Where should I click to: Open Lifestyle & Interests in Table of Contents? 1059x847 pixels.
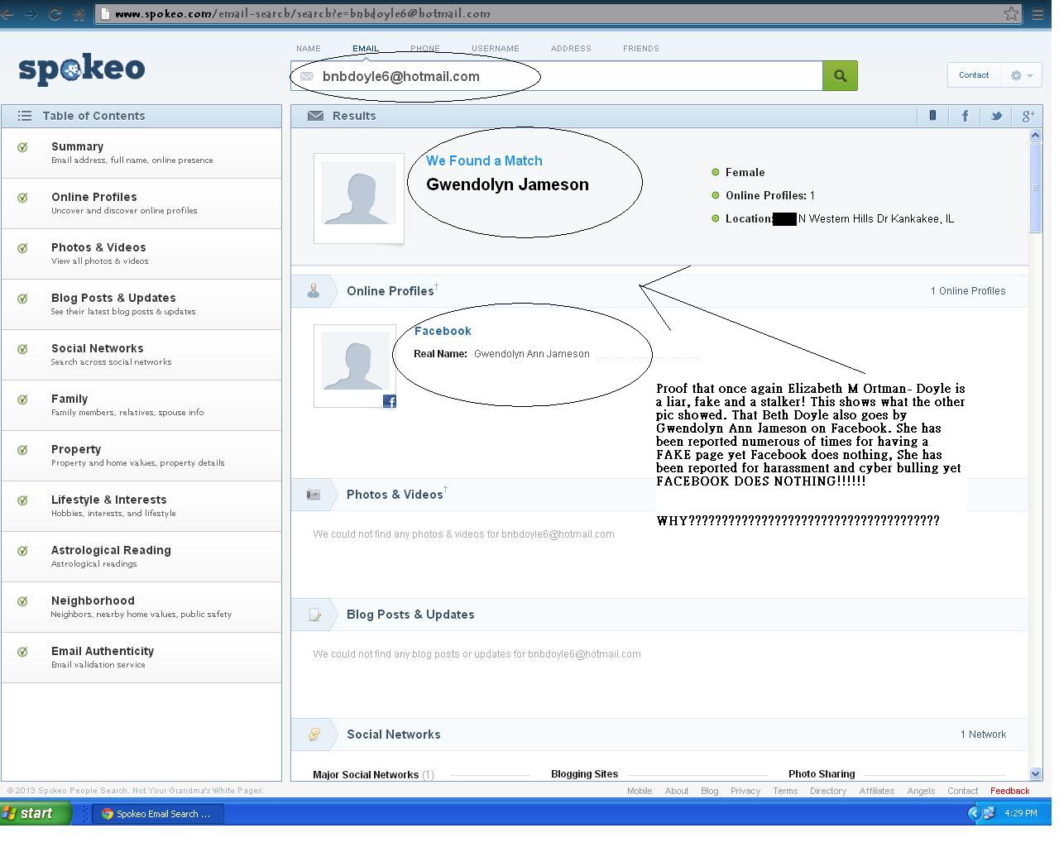point(141,506)
